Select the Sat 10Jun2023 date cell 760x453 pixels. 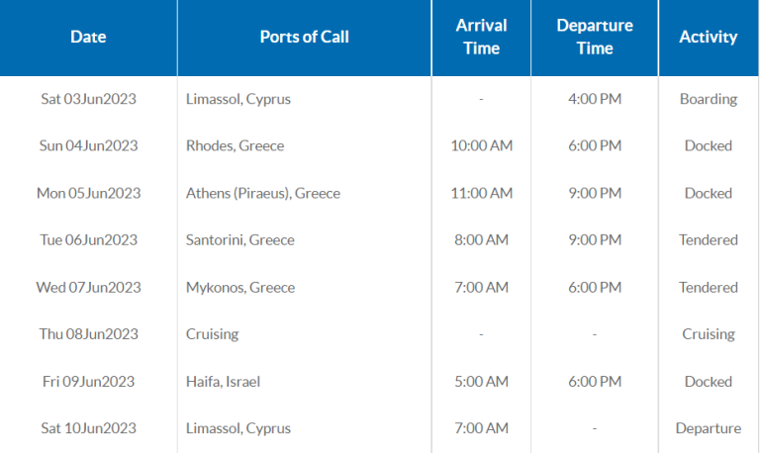pos(88,429)
